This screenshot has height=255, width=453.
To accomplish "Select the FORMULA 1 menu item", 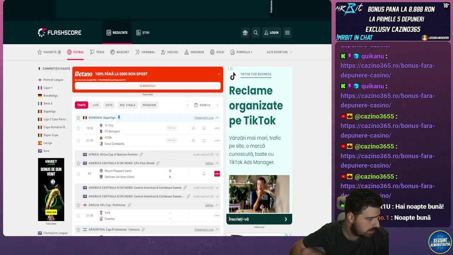I will pos(241,52).
